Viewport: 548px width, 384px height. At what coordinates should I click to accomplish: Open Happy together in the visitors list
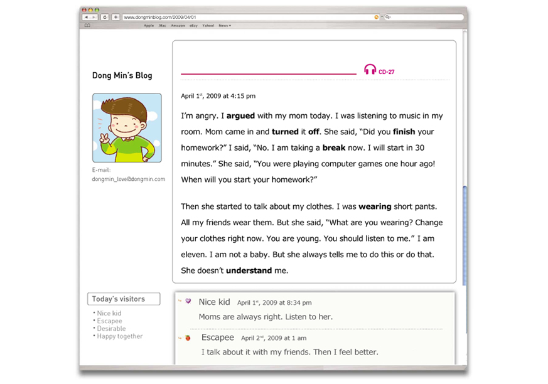click(119, 336)
